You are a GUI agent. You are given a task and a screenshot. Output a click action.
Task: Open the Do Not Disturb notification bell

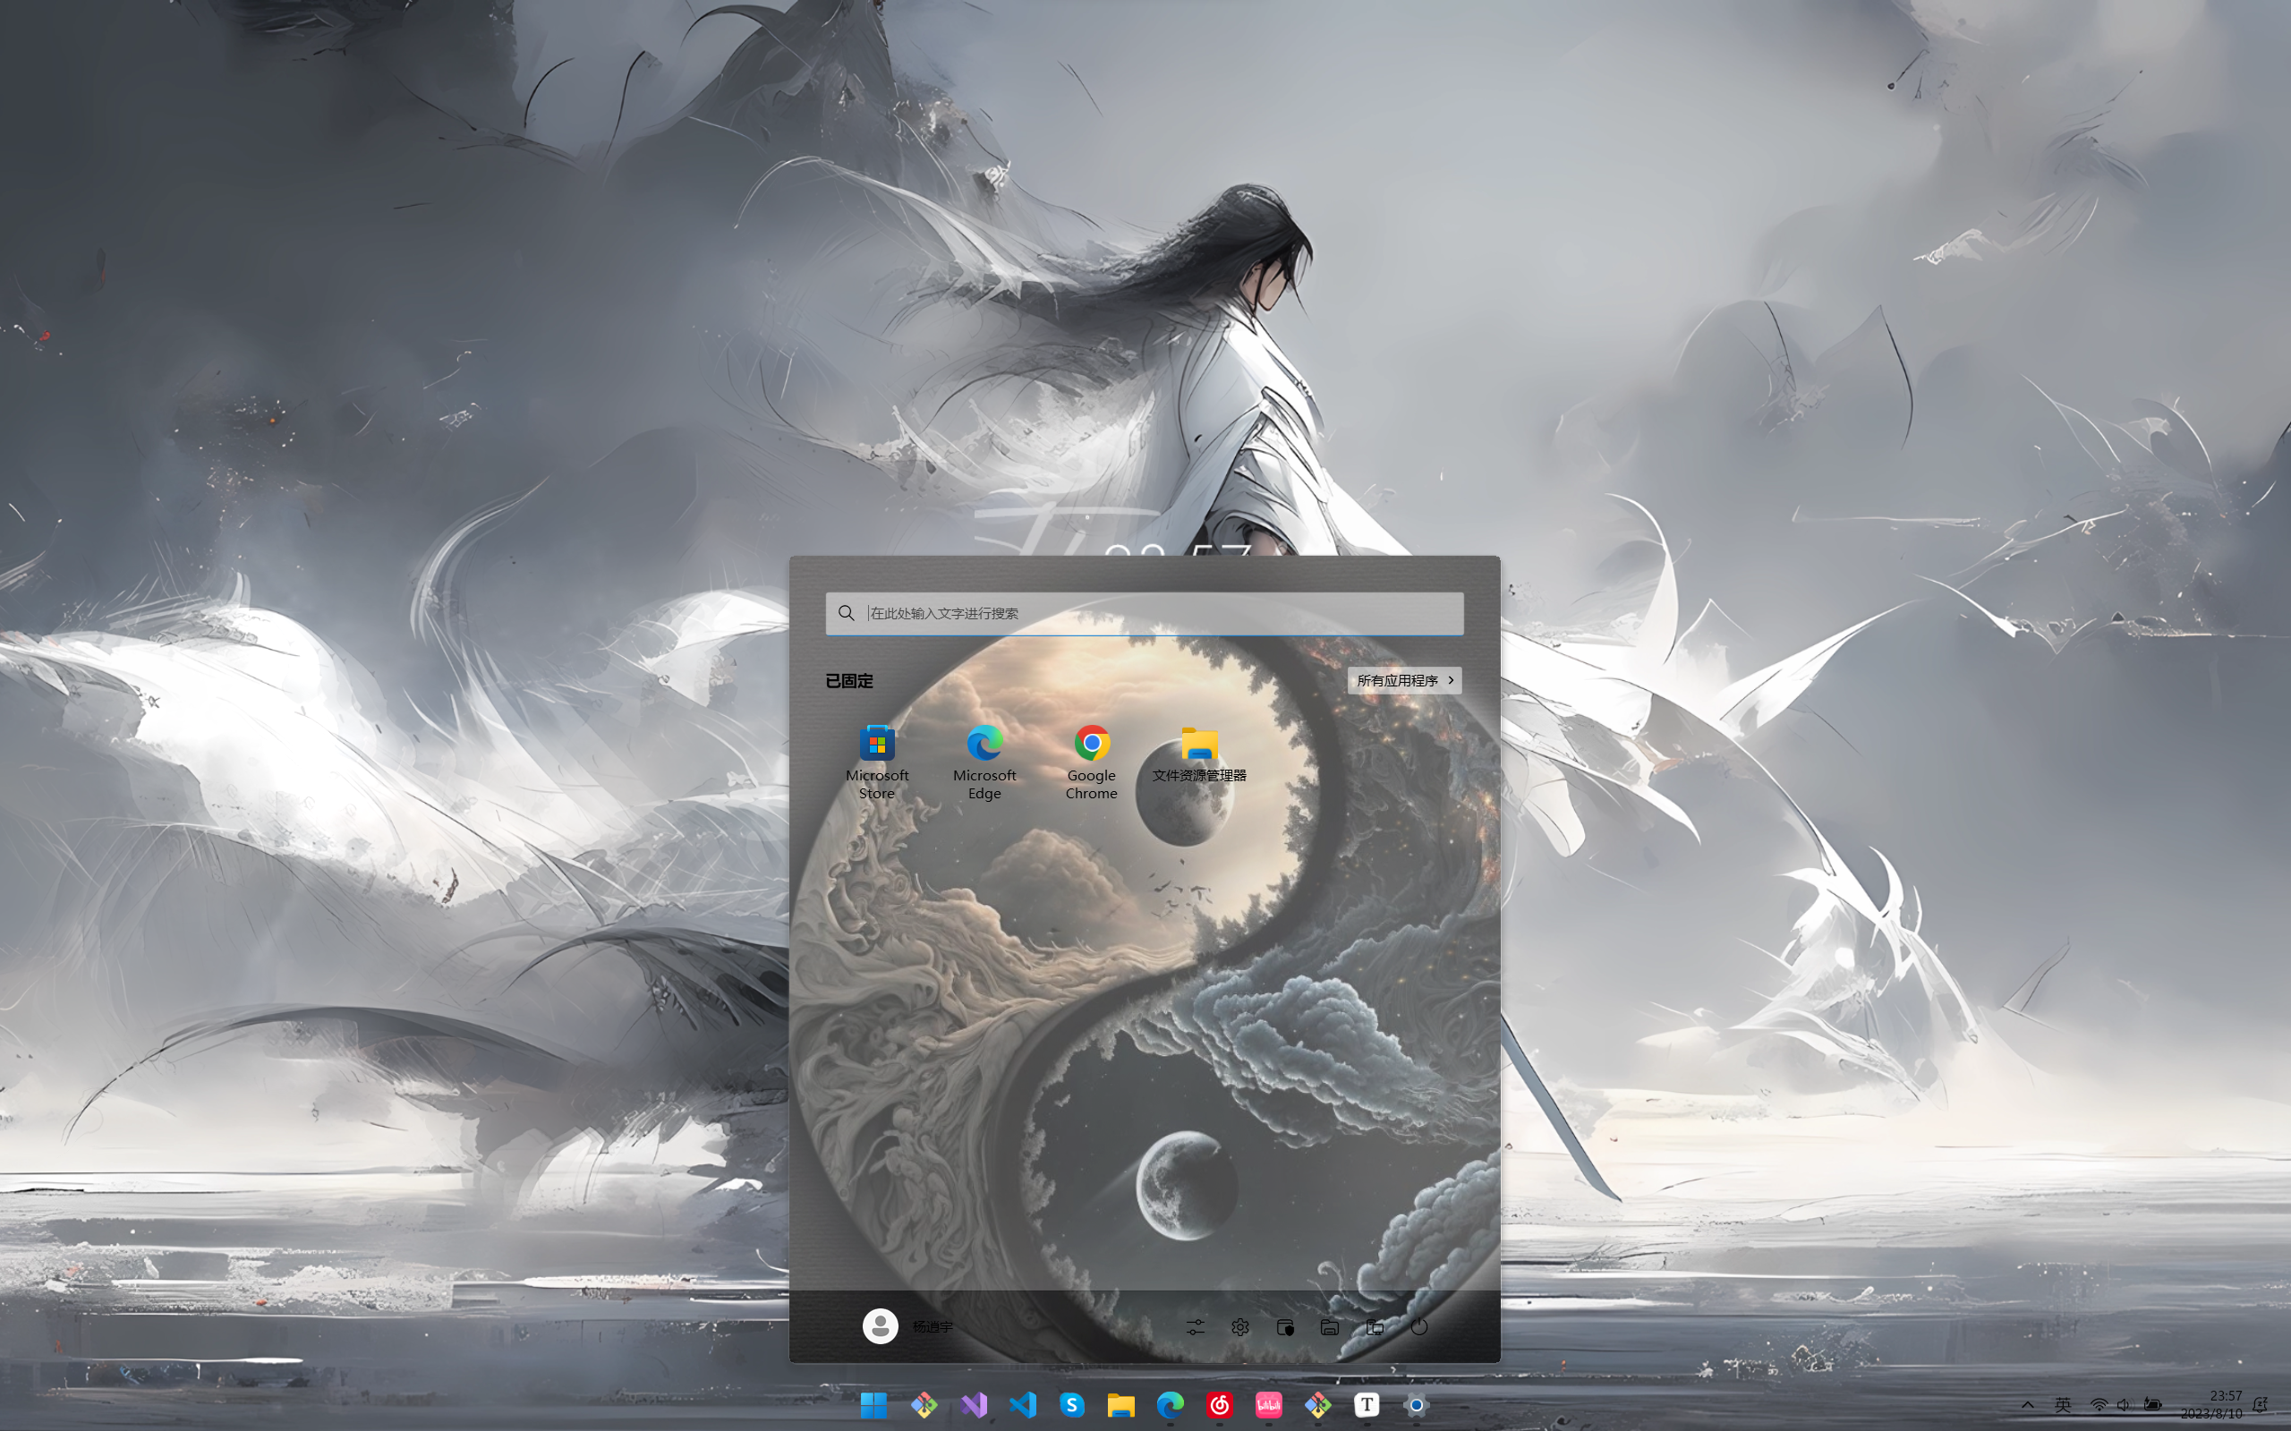tap(2261, 1404)
